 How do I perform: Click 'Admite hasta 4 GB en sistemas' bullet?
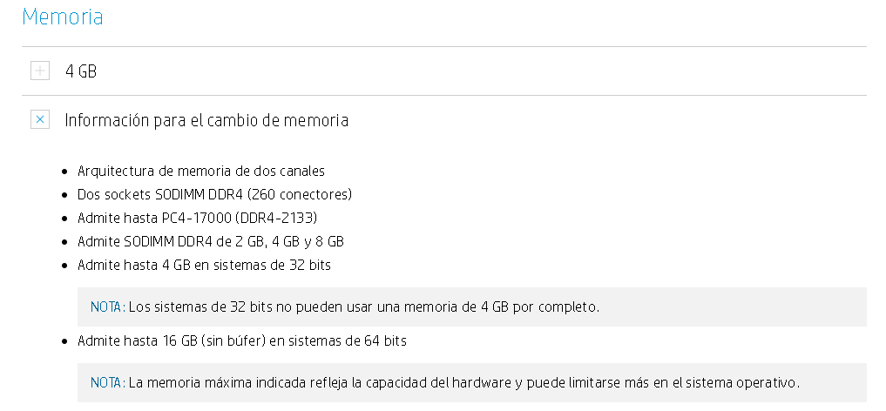pos(204,266)
